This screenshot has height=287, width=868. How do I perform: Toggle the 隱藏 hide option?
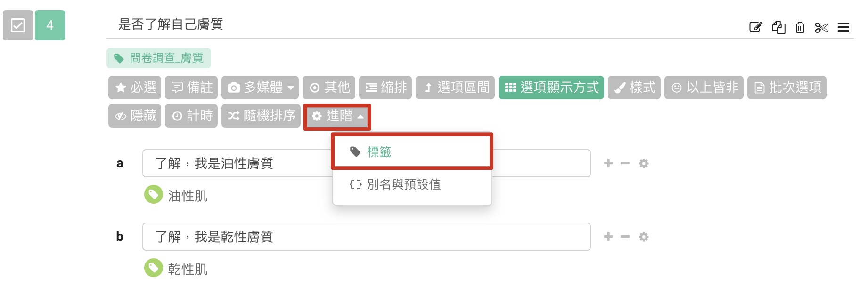click(x=135, y=116)
